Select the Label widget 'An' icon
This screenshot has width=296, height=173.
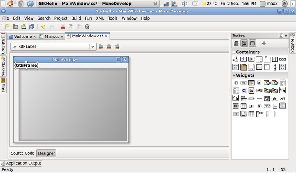(283, 98)
